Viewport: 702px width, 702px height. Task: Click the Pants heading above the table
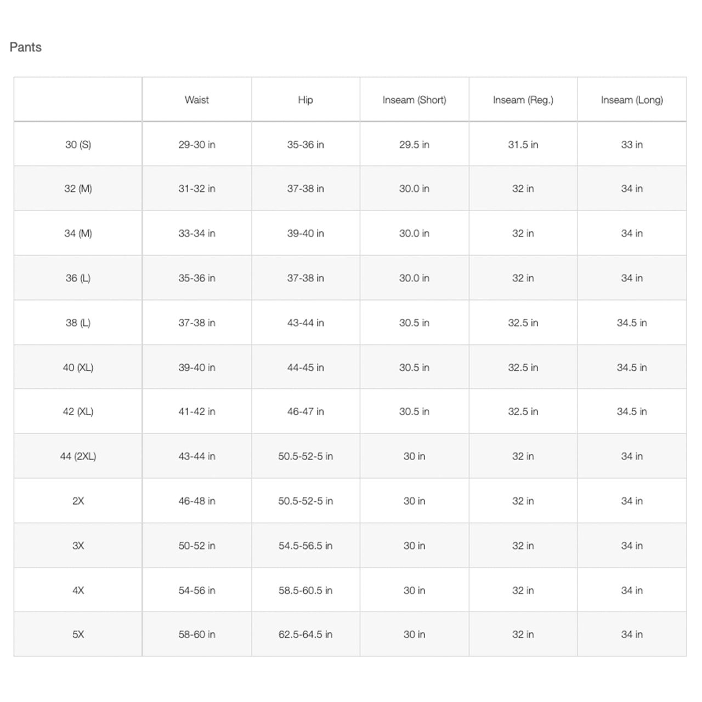[26, 47]
